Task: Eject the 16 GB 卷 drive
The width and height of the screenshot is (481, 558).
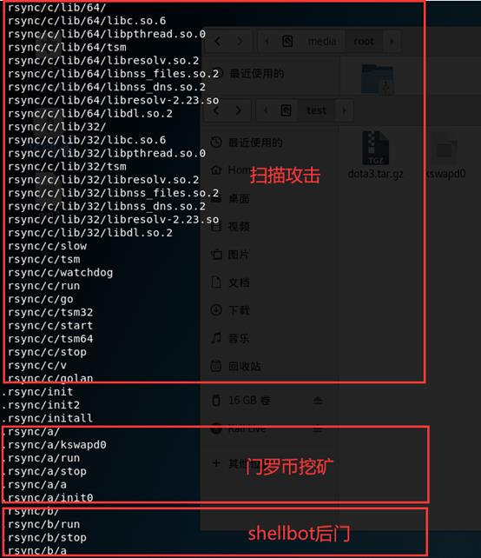Action: (318, 401)
